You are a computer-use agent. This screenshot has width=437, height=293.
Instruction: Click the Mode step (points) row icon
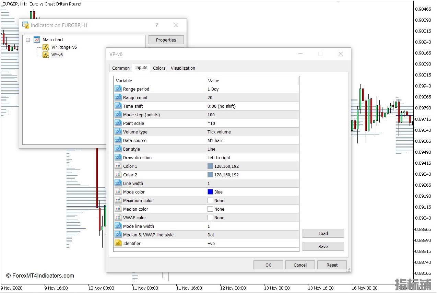point(118,115)
